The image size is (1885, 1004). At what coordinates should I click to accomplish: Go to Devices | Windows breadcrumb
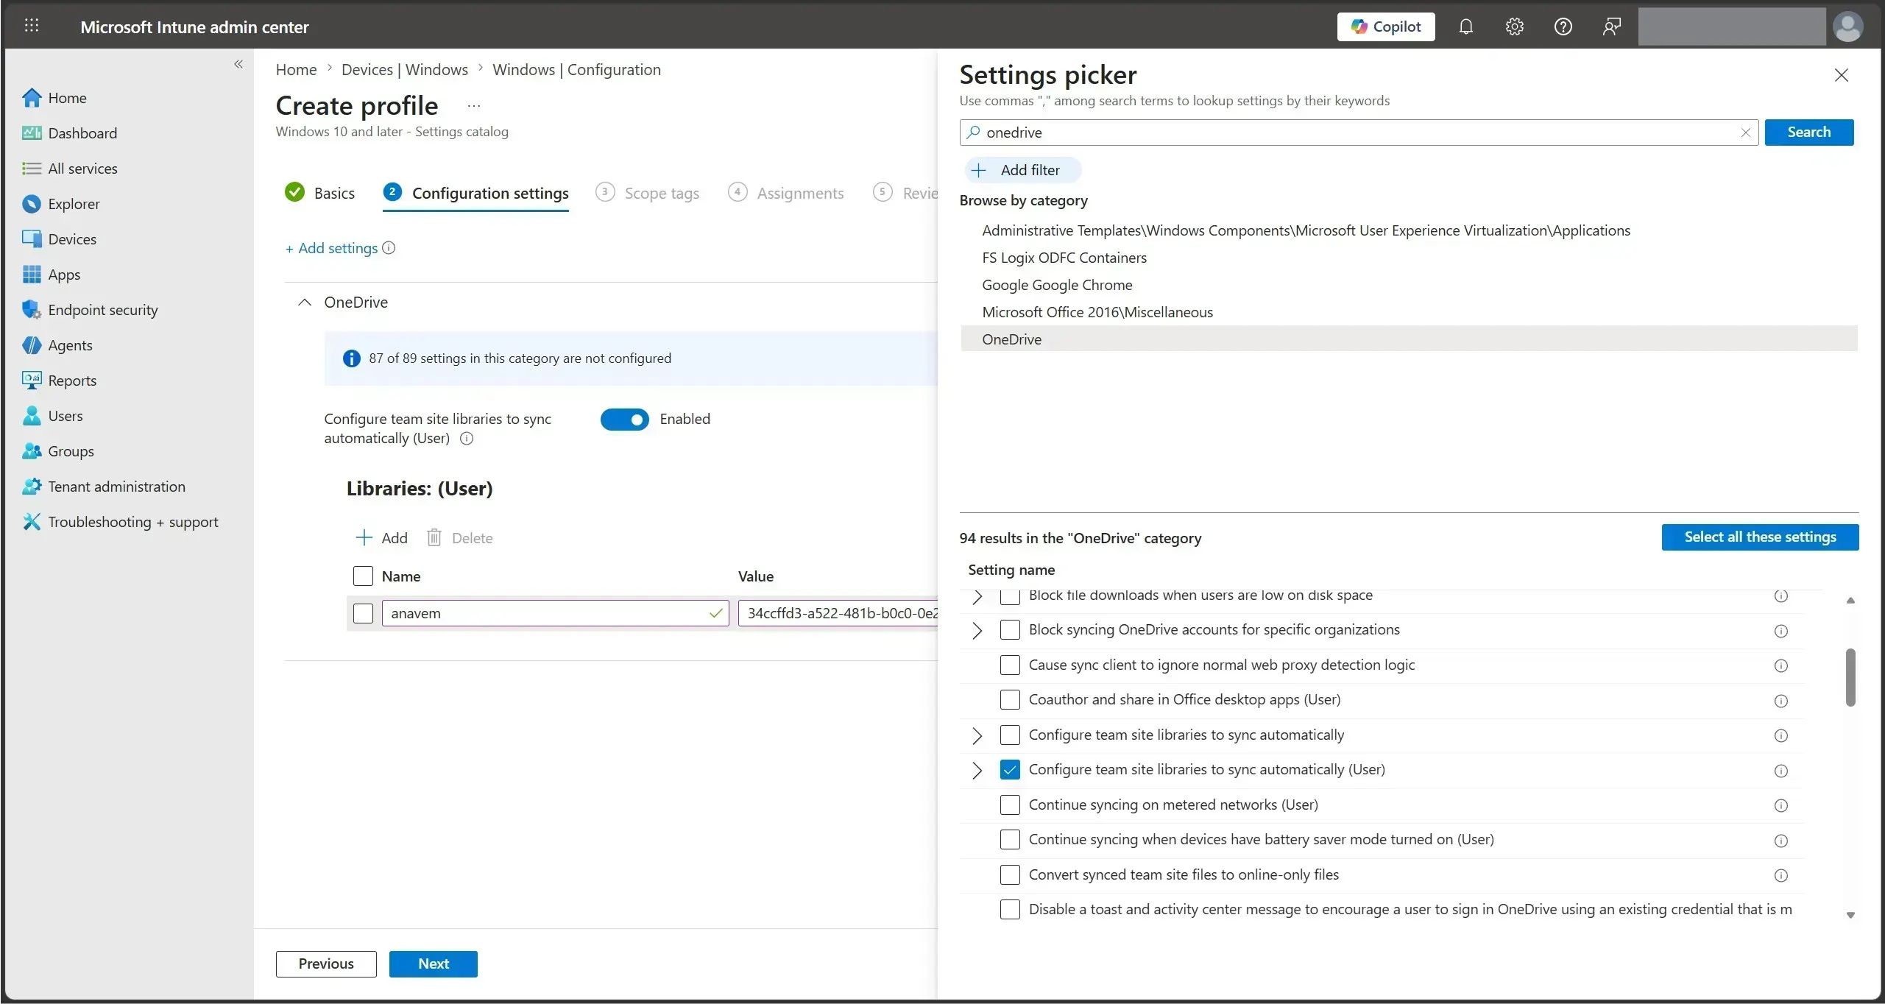[x=405, y=70]
